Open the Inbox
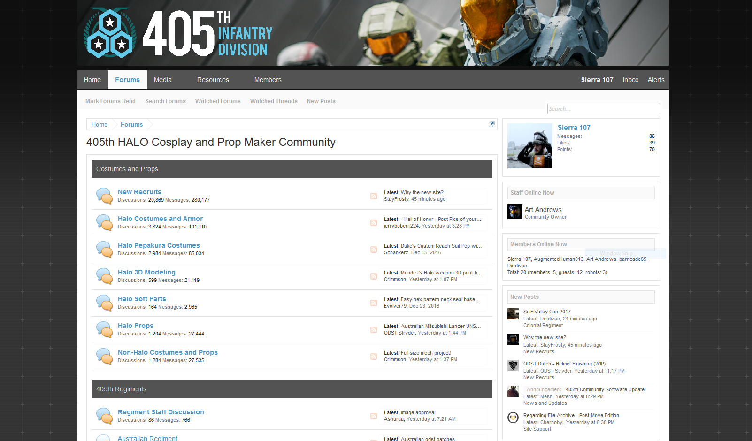The image size is (752, 441). (x=630, y=80)
